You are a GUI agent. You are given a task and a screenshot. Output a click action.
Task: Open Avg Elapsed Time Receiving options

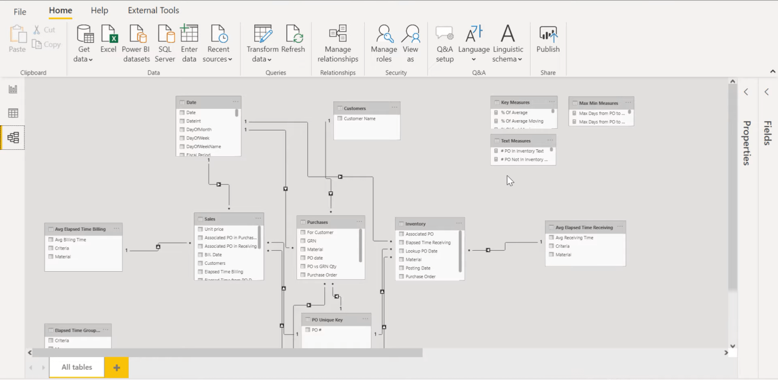[x=620, y=227]
